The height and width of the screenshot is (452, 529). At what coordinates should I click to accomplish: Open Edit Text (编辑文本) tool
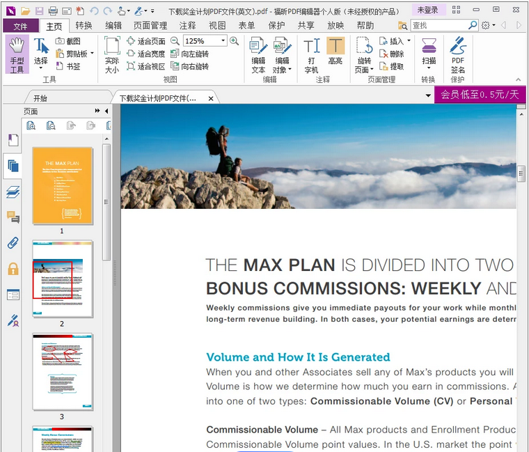click(x=258, y=55)
